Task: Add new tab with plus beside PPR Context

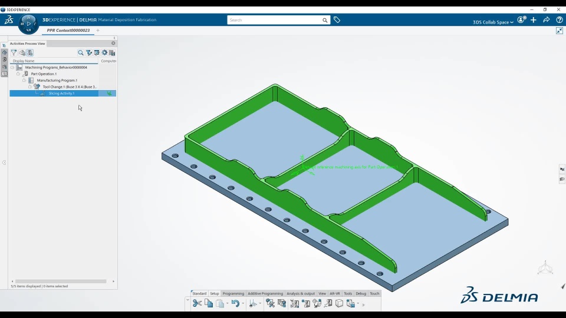Action: [98, 30]
